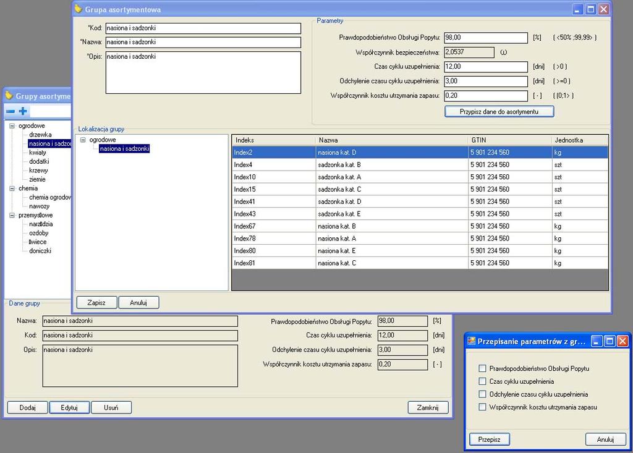Screen dimensions: 633x453
Task: Click Współczynnik bezpieczeństwa field showing 2,0537
Action: pos(469,52)
